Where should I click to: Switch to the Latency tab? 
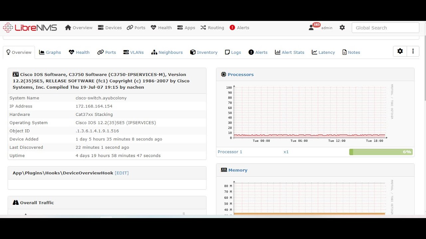(323, 52)
